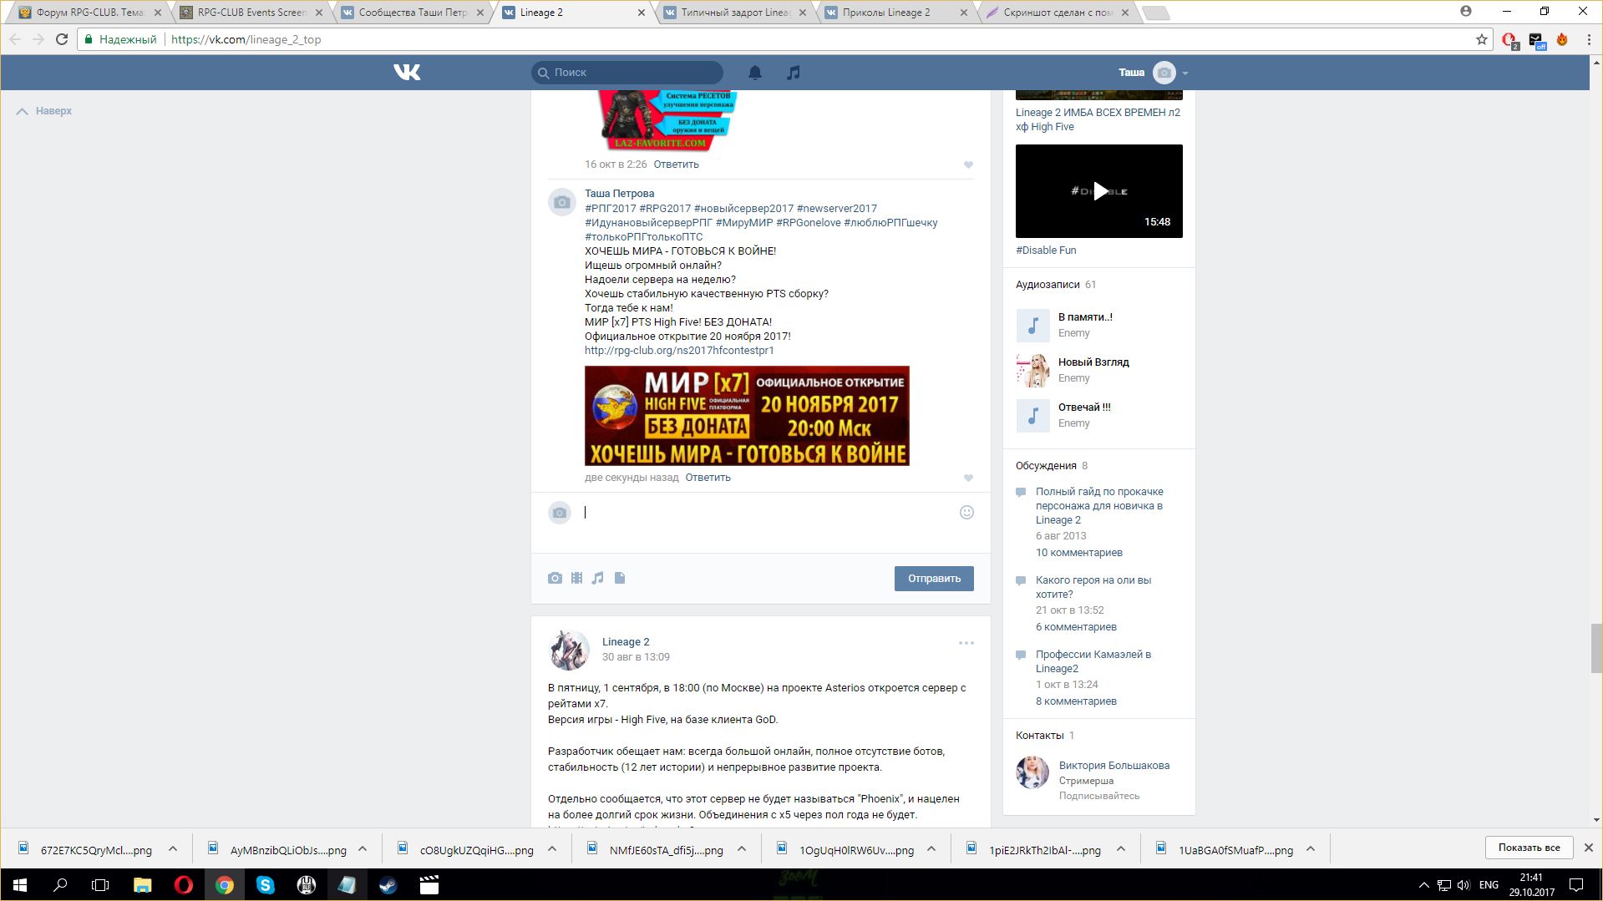Open the post options three-dot menu
1603x901 pixels.
966,643
